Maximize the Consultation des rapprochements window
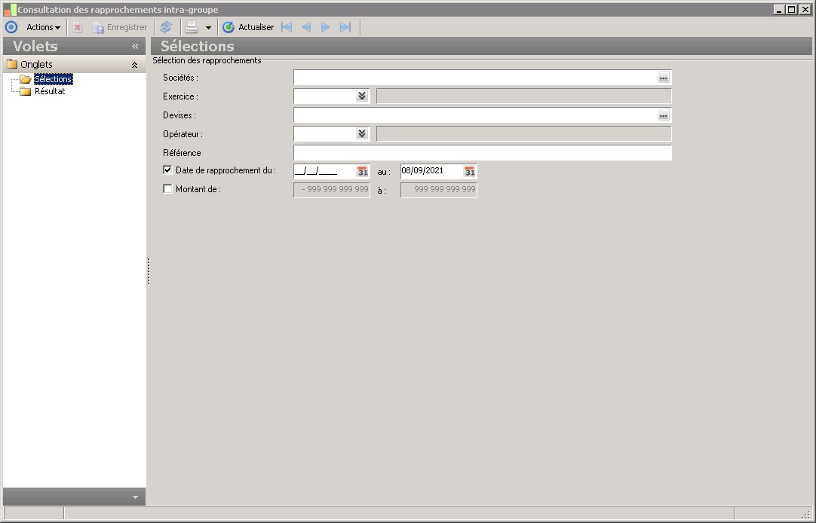816x523 pixels. [x=792, y=9]
